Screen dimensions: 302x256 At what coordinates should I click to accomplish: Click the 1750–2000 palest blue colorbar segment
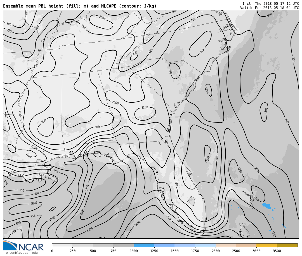click(x=205, y=245)
